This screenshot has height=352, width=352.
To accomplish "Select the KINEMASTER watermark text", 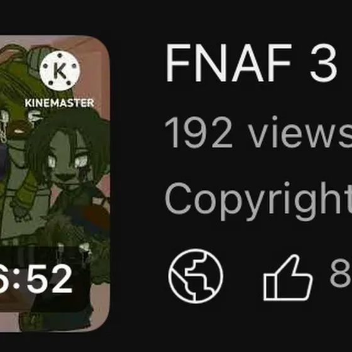I will tap(60, 103).
